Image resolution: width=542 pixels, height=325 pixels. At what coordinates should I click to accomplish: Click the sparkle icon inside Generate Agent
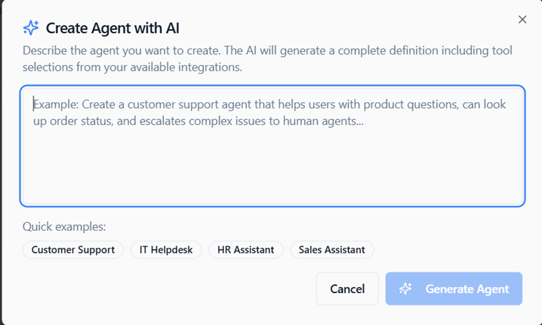[405, 288]
